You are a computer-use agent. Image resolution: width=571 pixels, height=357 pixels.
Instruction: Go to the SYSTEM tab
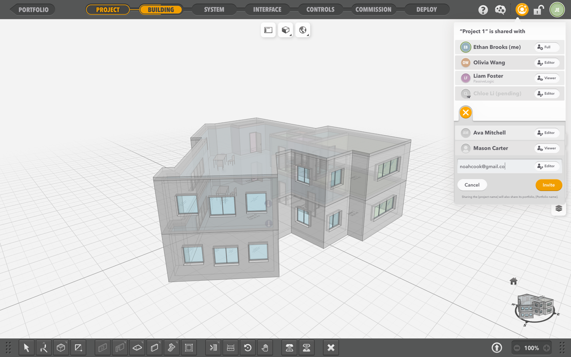tap(214, 10)
